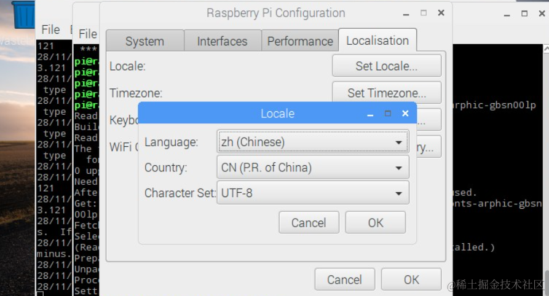Close the Raspberry Pi Configuration window

(441, 13)
